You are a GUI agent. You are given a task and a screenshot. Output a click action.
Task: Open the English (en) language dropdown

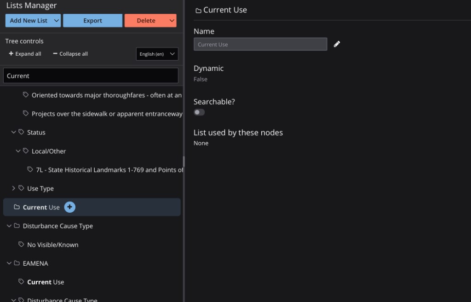point(157,54)
